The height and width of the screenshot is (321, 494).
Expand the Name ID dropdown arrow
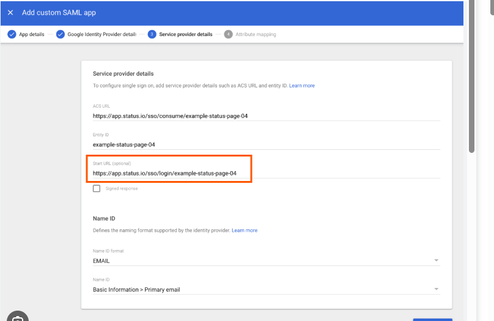(436, 289)
